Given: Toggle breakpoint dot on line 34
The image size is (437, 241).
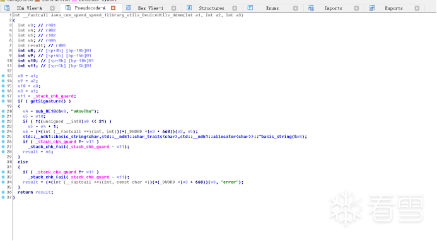Looking at the screenshot, I should (3, 182).
